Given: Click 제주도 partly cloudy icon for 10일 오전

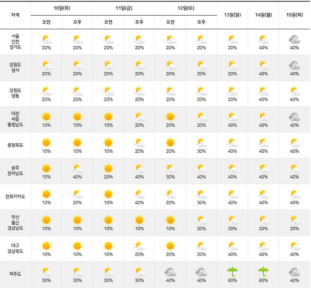Looking at the screenshot, I should [46, 272].
